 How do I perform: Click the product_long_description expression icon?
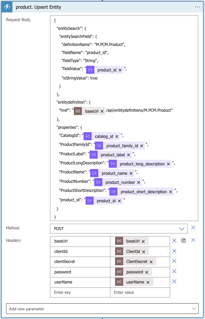point(113,164)
